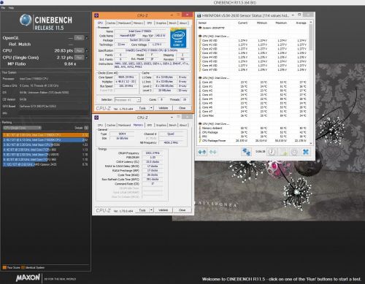Click the Maximum column header in HWiNFO

(281, 23)
